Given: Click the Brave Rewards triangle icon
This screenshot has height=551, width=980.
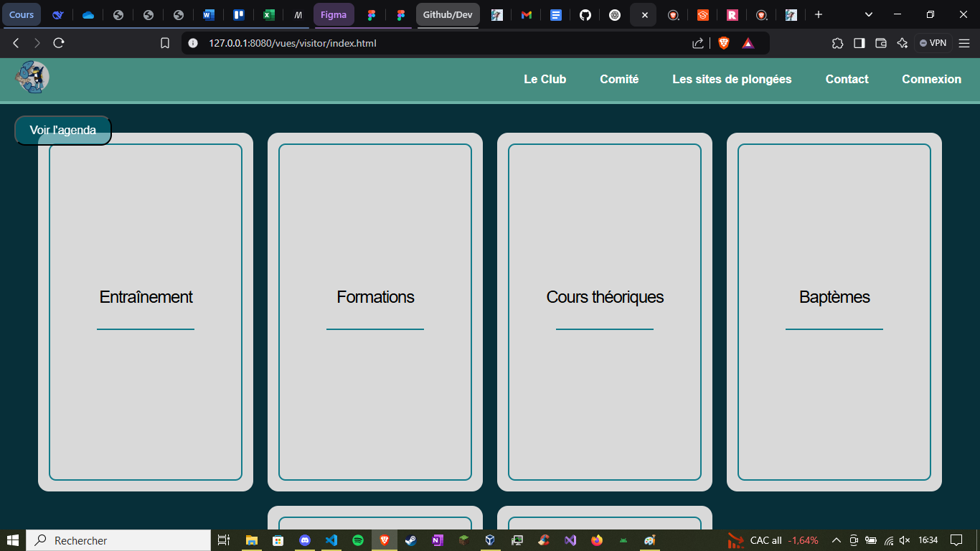Looking at the screenshot, I should pos(748,42).
